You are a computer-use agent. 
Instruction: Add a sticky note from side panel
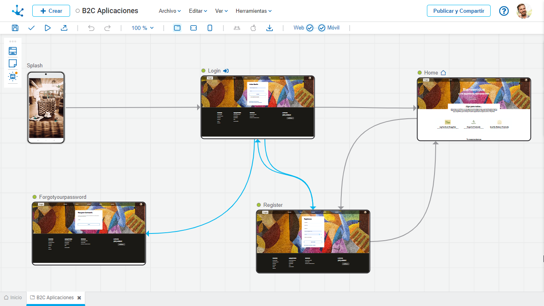13,63
